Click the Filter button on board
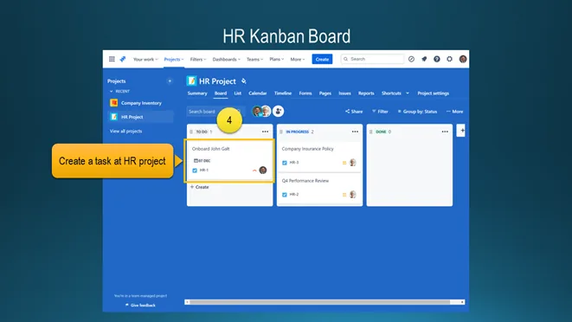This screenshot has width=572, height=322. tap(380, 112)
